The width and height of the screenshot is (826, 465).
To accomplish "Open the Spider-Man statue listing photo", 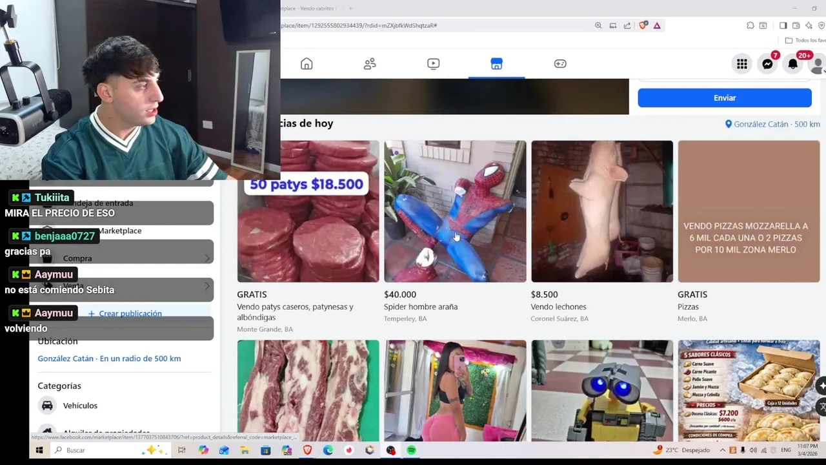I will pyautogui.click(x=455, y=211).
